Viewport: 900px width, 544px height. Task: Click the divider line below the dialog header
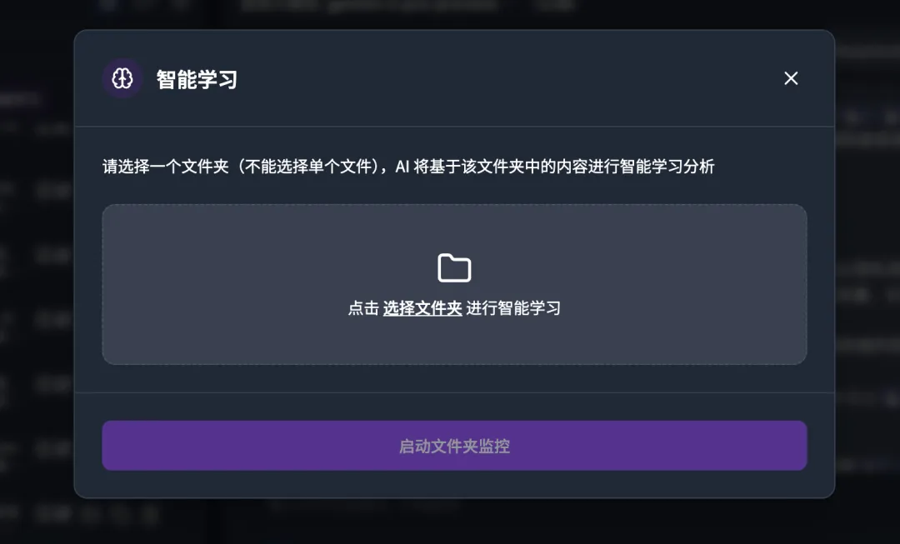point(455,126)
